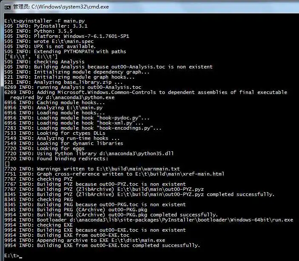Click 'Looking for dynamic libraries' line
This screenshot has height=261, width=299.
[x=64, y=143]
